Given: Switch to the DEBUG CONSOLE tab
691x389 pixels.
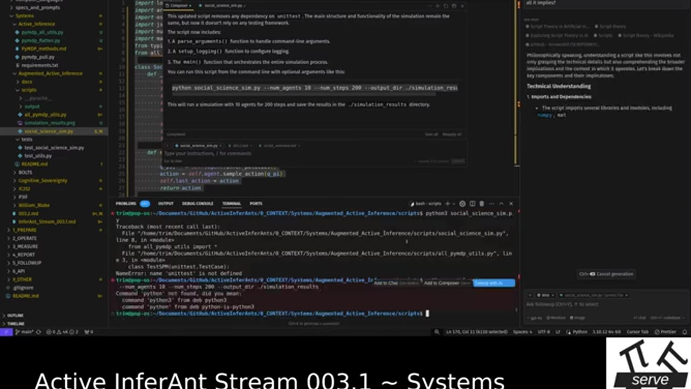Looking at the screenshot, I should click(x=198, y=204).
